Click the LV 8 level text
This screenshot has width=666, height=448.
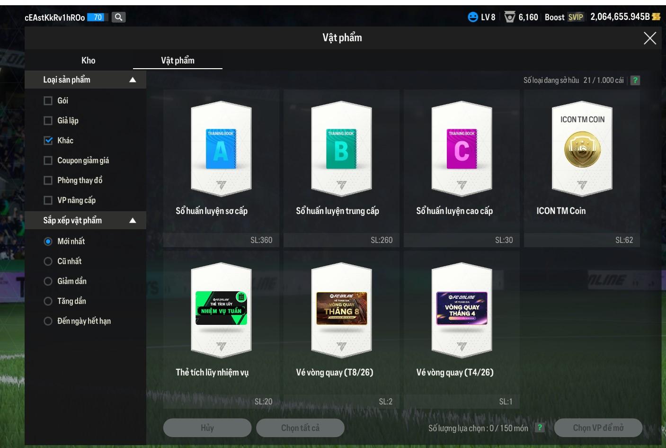[x=488, y=17]
